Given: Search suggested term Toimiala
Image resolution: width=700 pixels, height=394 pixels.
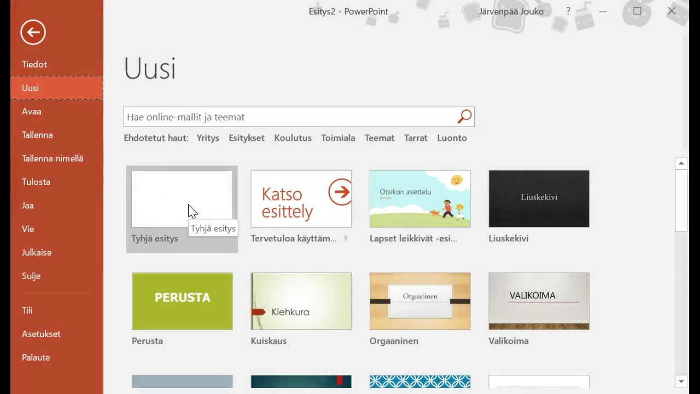Looking at the screenshot, I should [338, 138].
